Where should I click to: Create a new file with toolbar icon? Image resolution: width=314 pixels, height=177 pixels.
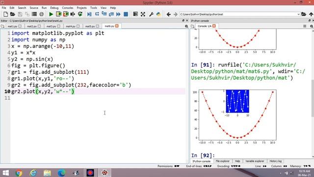[x=5, y=14]
